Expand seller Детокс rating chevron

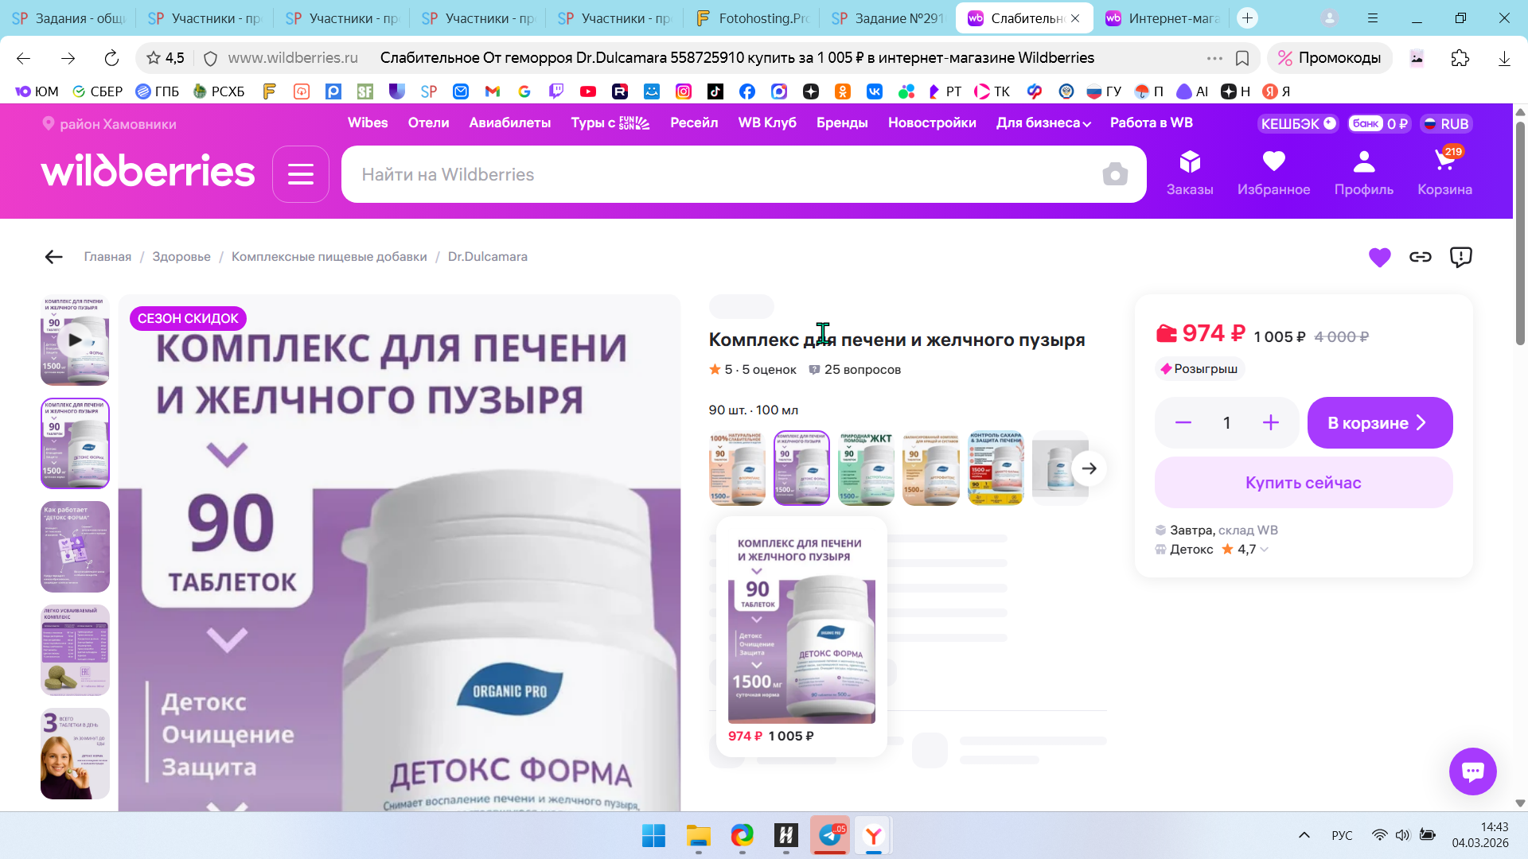click(x=1265, y=550)
